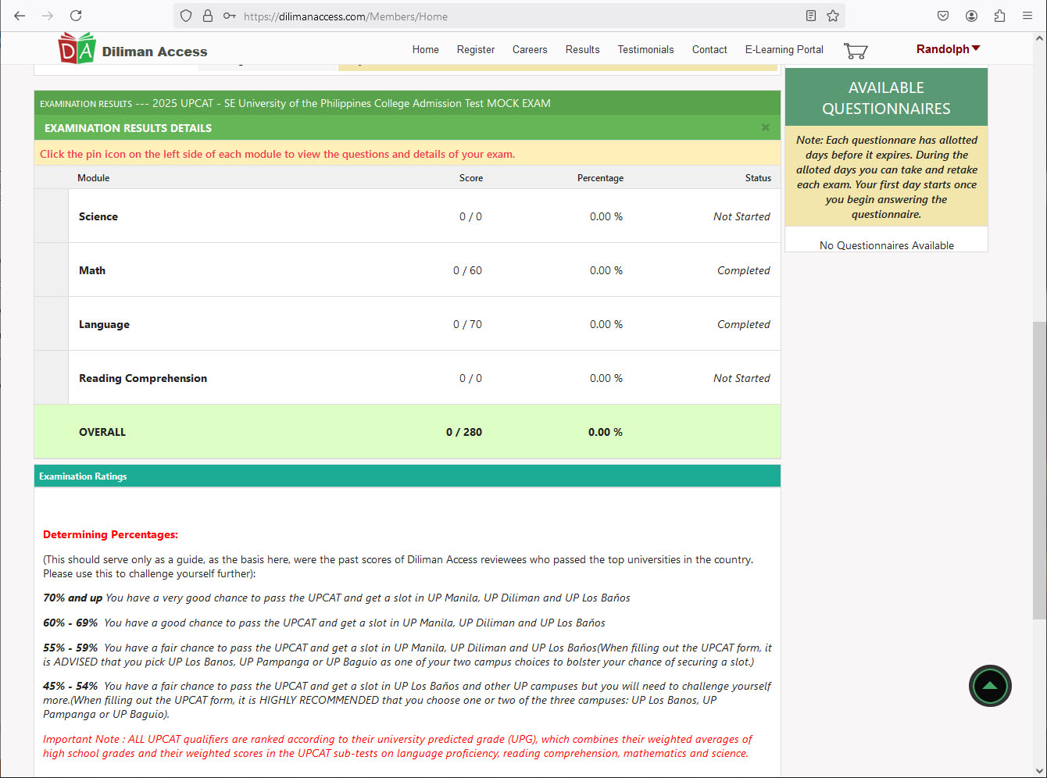Open the Randolph user dropdown

pyautogui.click(x=948, y=49)
